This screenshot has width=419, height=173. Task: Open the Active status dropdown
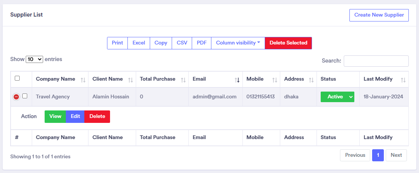[x=337, y=97]
